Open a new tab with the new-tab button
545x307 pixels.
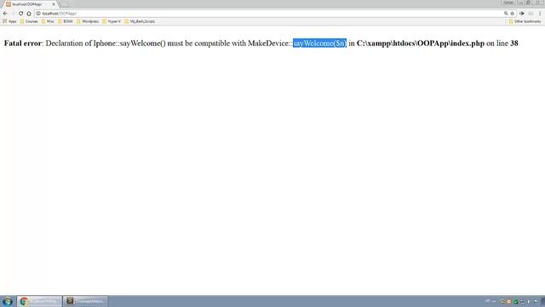pyautogui.click(x=65, y=4)
